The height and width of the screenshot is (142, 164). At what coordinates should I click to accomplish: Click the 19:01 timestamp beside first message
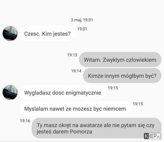[x=82, y=29]
